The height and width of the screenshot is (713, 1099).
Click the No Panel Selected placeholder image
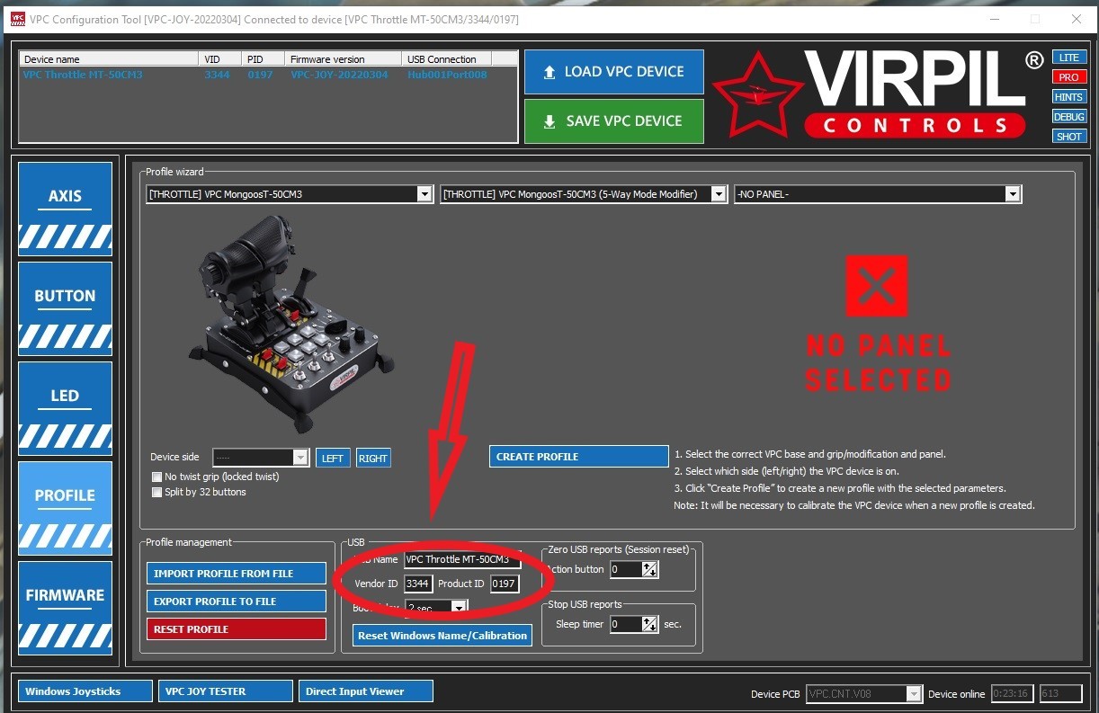[878, 324]
